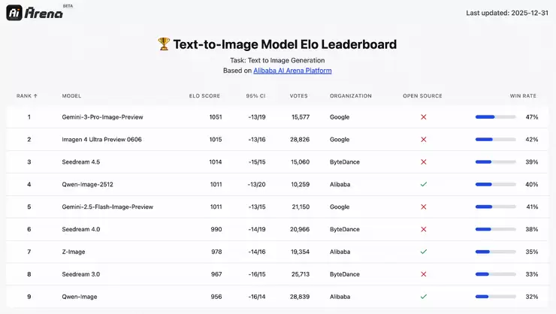Click the trophy icon beside the leaderboard title
Image resolution: width=556 pixels, height=314 pixels.
(x=164, y=44)
